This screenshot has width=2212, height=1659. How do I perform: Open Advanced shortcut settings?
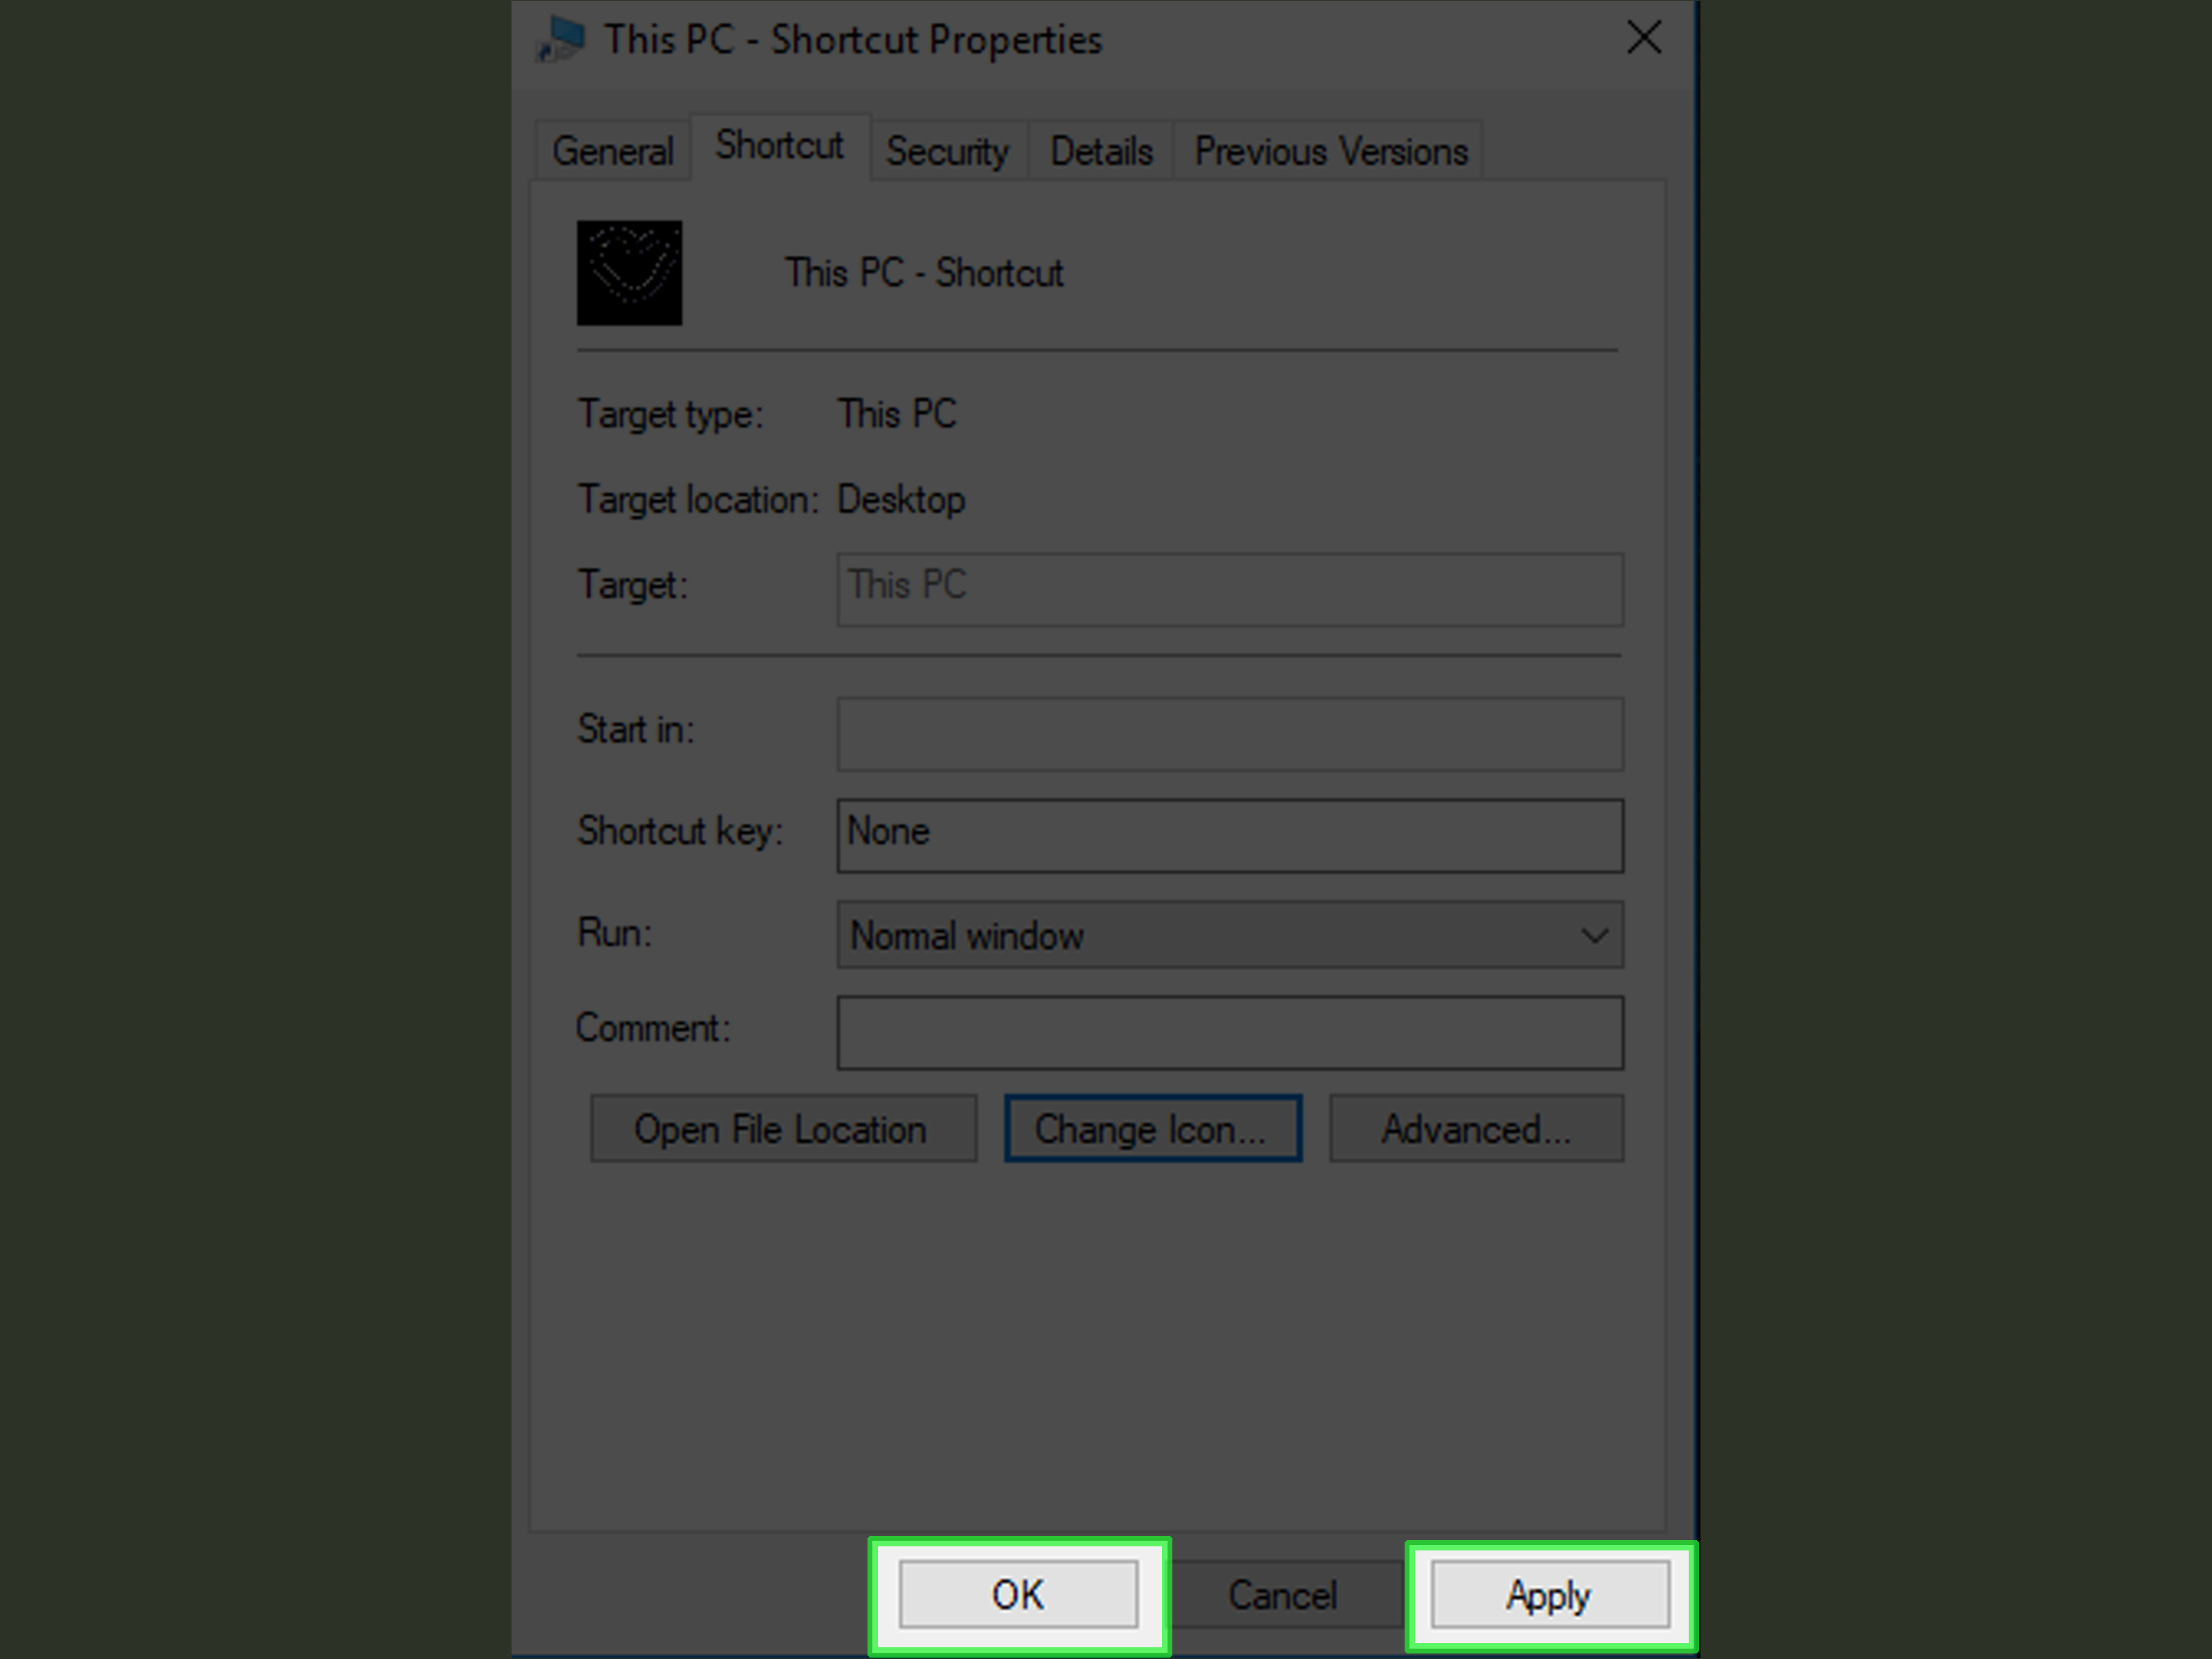coord(1476,1128)
